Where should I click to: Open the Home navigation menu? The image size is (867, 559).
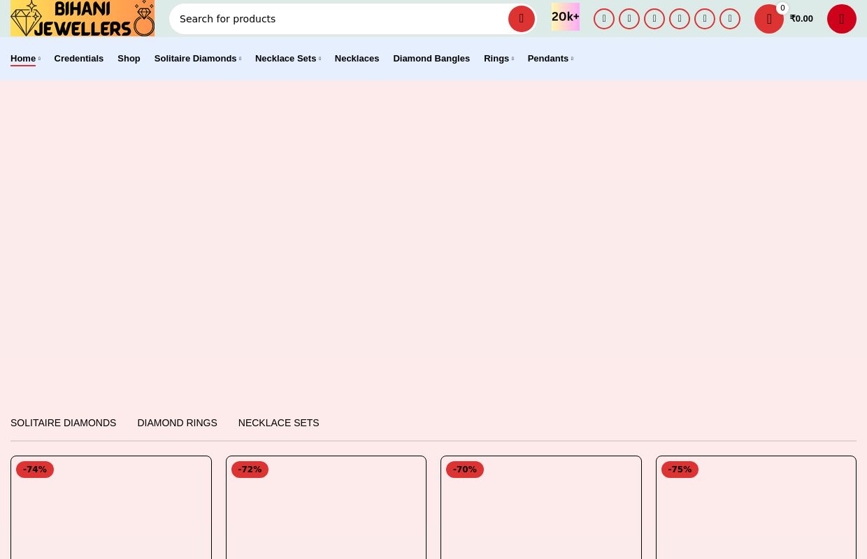(25, 59)
